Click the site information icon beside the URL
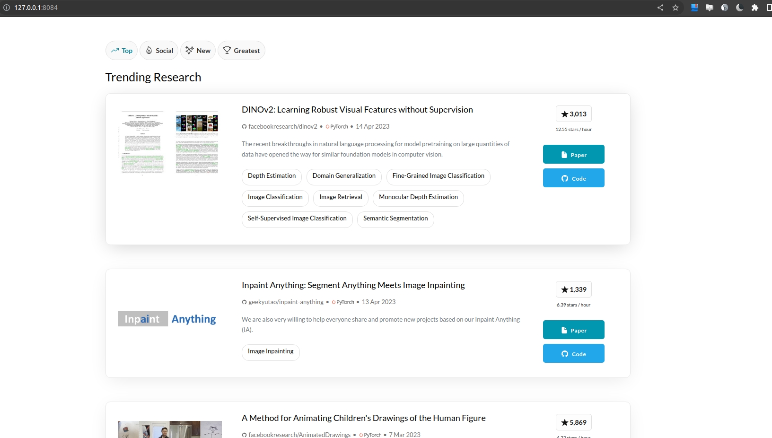This screenshot has width=772, height=438. (x=7, y=8)
